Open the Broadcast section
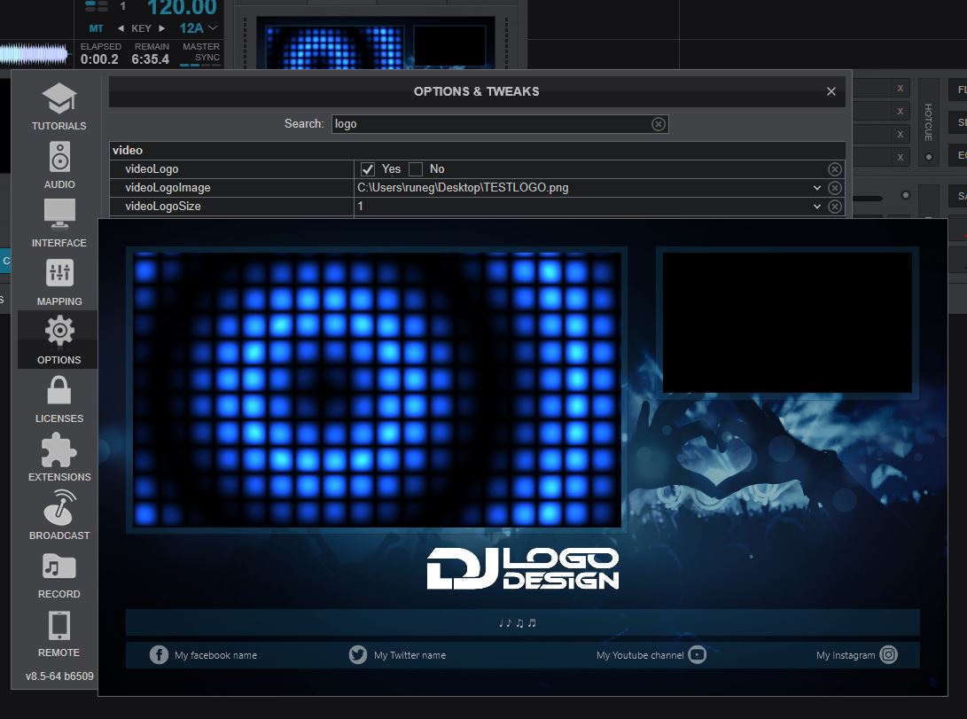Viewport: 967px width, 719px height. [x=59, y=516]
